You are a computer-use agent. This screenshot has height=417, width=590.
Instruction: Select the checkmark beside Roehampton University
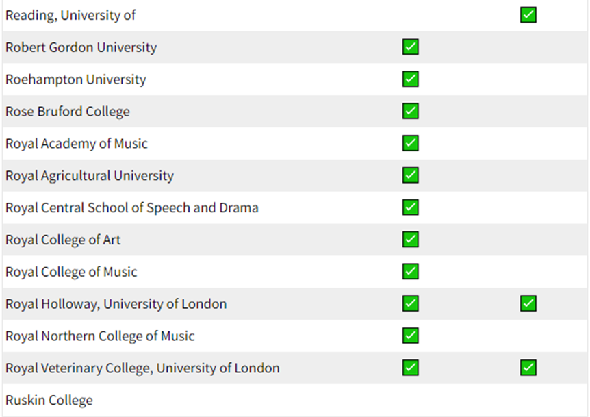411,79
